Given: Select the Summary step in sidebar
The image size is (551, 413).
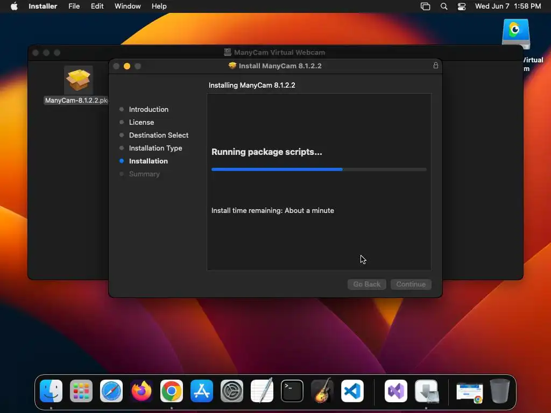Looking at the screenshot, I should point(144,174).
